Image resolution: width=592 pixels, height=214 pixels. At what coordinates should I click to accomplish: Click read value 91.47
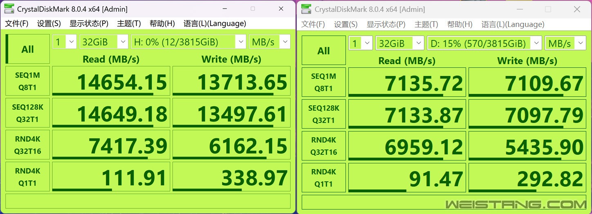(x=407, y=178)
